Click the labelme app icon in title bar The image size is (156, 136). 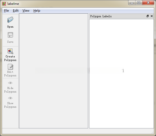coord(4,4)
